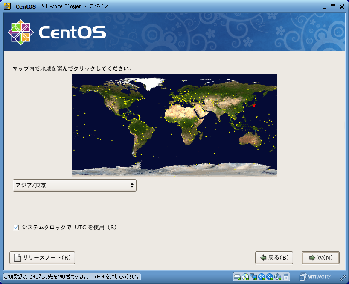The image size is (349, 284).
Task: Open the アジア/東京 timezone dropdown
Action: [x=75, y=186]
